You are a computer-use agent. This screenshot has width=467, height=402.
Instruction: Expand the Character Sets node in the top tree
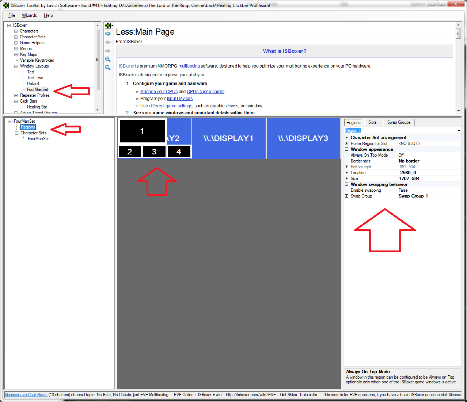tap(16, 37)
